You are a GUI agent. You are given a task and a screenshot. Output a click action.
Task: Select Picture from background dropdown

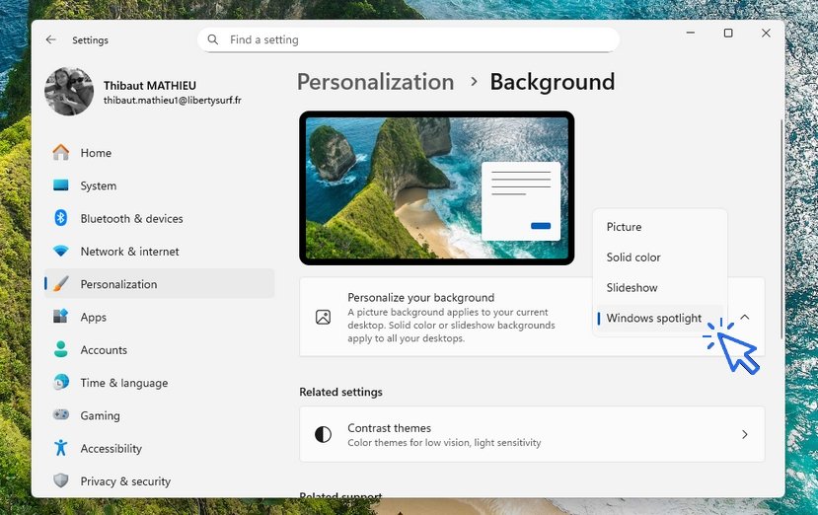[x=624, y=227]
